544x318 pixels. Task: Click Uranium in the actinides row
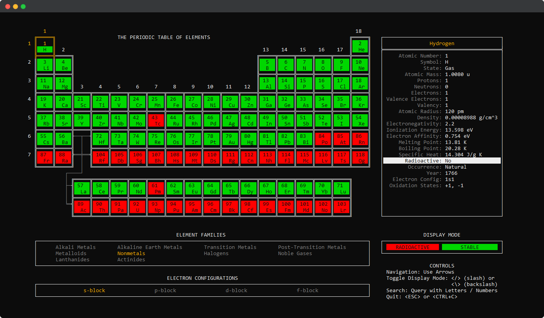(x=138, y=207)
